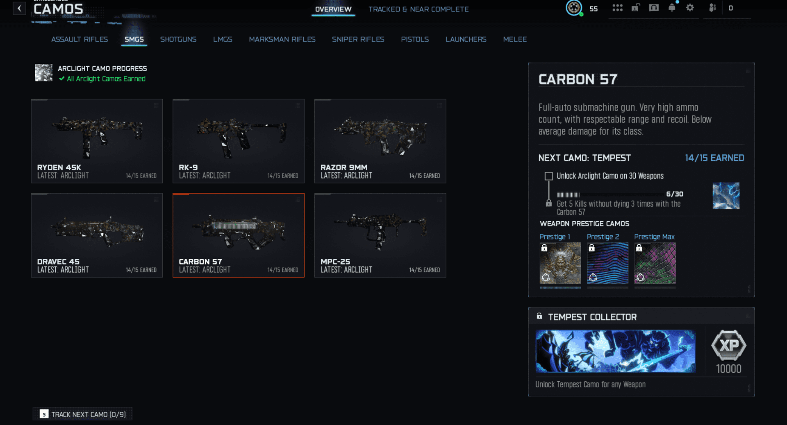
Task: Open the settings gear
Action: coord(690,8)
